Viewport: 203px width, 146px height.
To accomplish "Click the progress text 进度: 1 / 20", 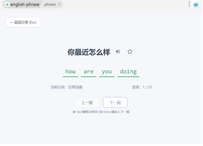I will pyautogui.click(x=142, y=87).
